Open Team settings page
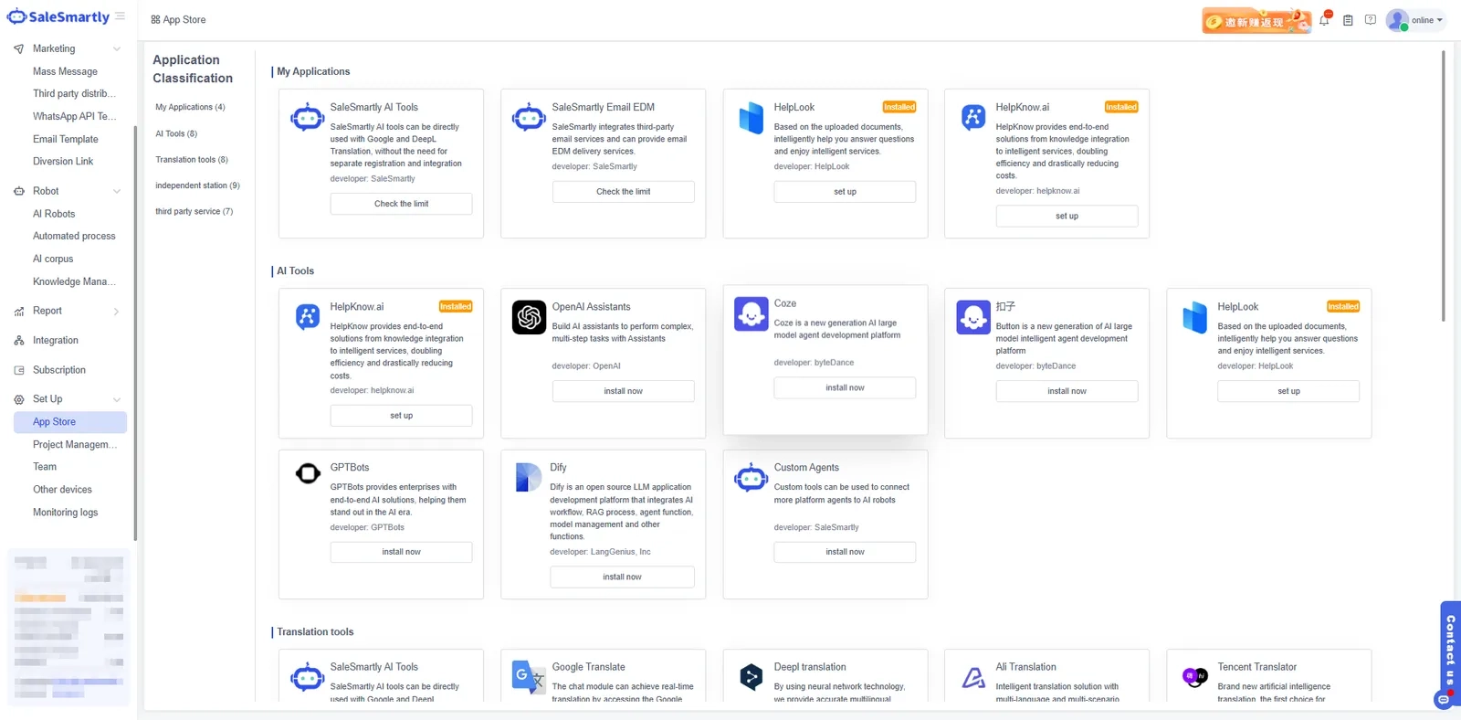 coord(45,467)
